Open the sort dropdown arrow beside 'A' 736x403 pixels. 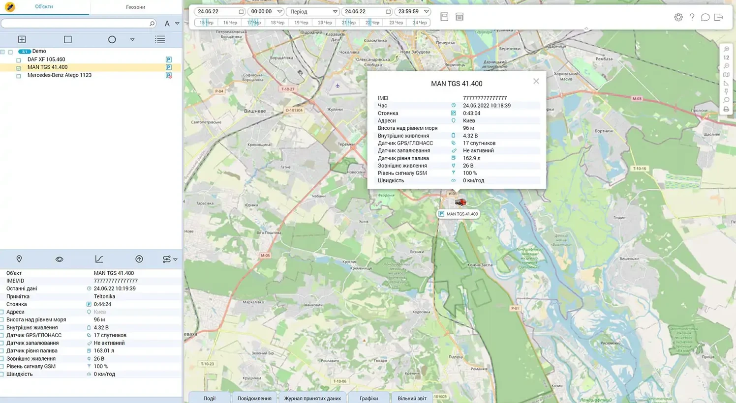pos(177,24)
